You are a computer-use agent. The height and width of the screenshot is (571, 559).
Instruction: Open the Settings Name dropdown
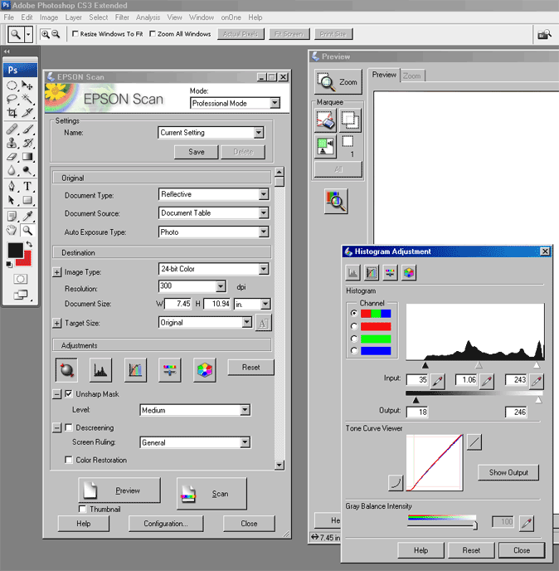pos(211,133)
